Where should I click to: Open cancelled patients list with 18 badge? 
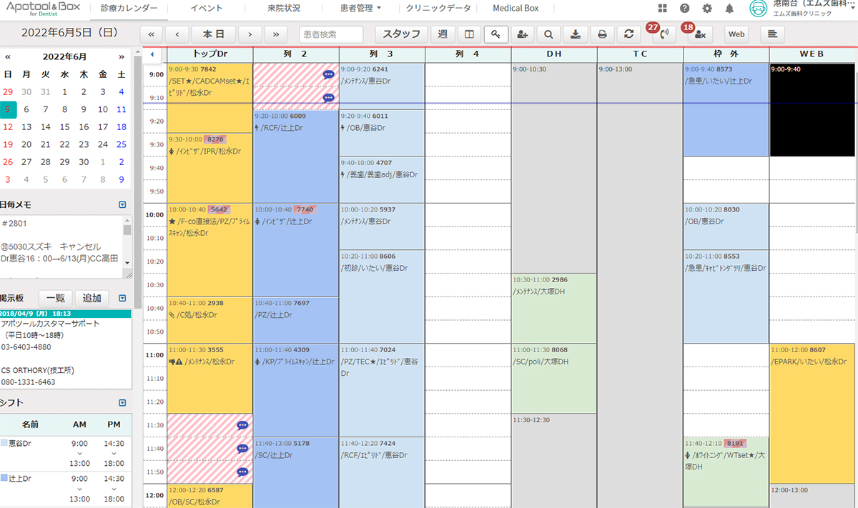click(x=701, y=34)
